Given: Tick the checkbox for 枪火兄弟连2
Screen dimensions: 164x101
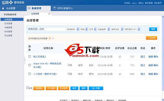Looking at the screenshot, I should point(30,57).
